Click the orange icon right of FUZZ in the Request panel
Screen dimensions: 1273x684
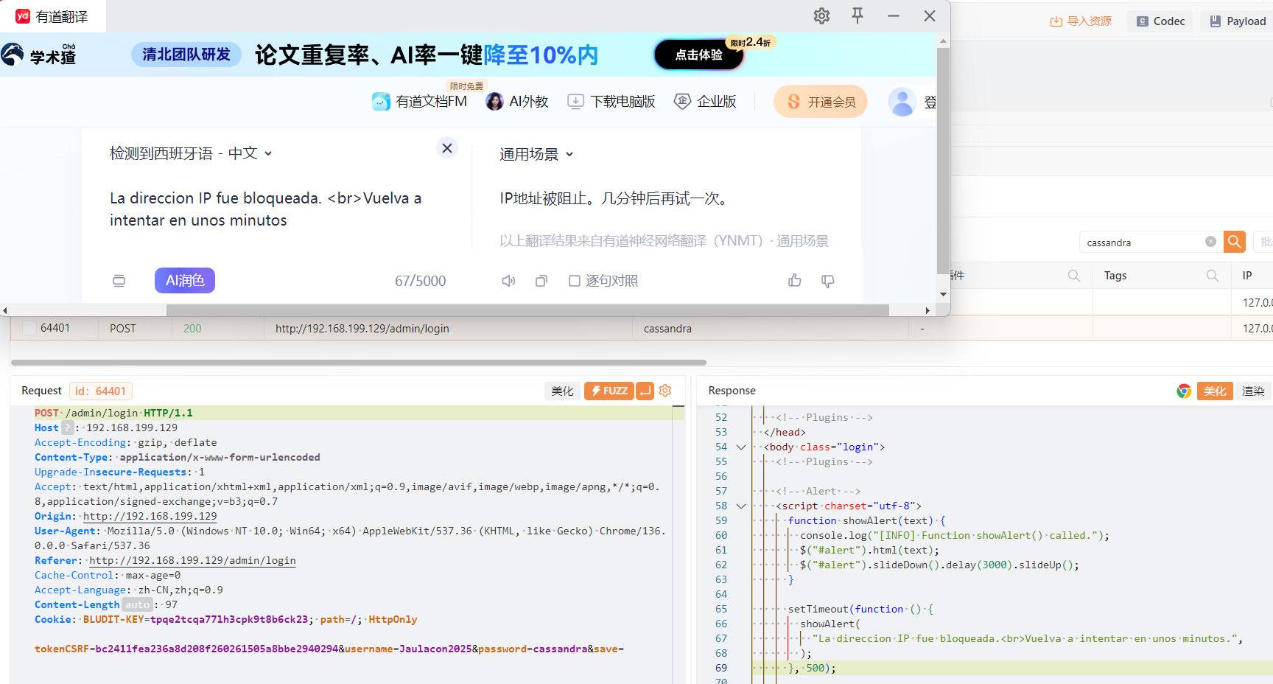[x=645, y=391]
